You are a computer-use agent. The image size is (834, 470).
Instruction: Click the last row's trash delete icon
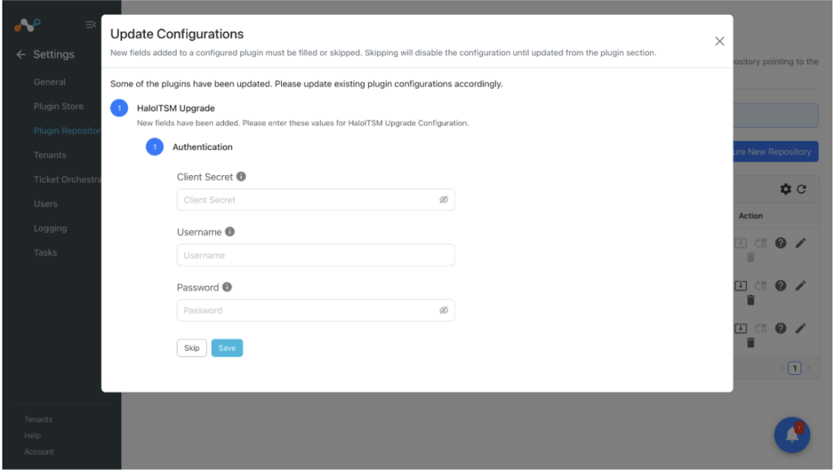pos(750,343)
